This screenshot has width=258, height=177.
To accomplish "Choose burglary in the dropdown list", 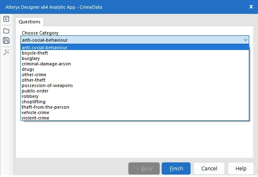I will coord(31,58).
